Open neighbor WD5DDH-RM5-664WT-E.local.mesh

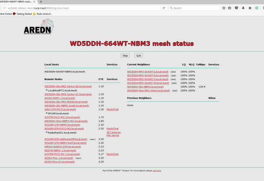point(148,72)
